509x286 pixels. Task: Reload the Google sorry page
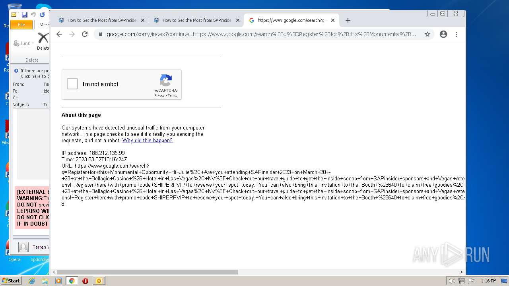click(x=85, y=34)
